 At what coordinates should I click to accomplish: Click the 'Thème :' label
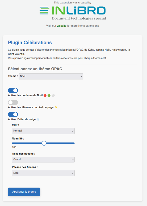13,76
